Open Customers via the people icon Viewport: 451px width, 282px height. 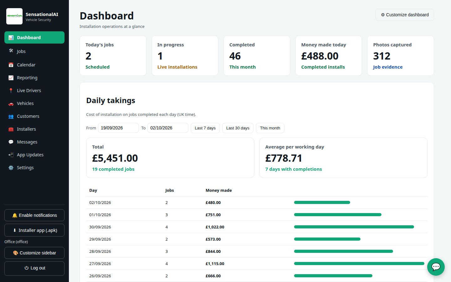pyautogui.click(x=11, y=116)
